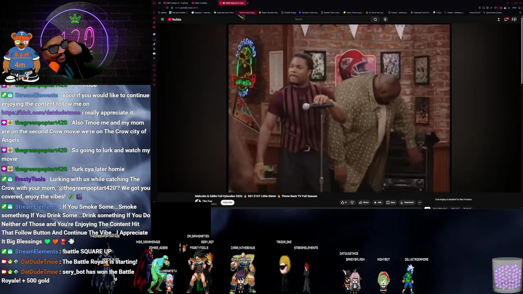Download the video with the Download button
This screenshot has height=294, width=523.
point(407,202)
